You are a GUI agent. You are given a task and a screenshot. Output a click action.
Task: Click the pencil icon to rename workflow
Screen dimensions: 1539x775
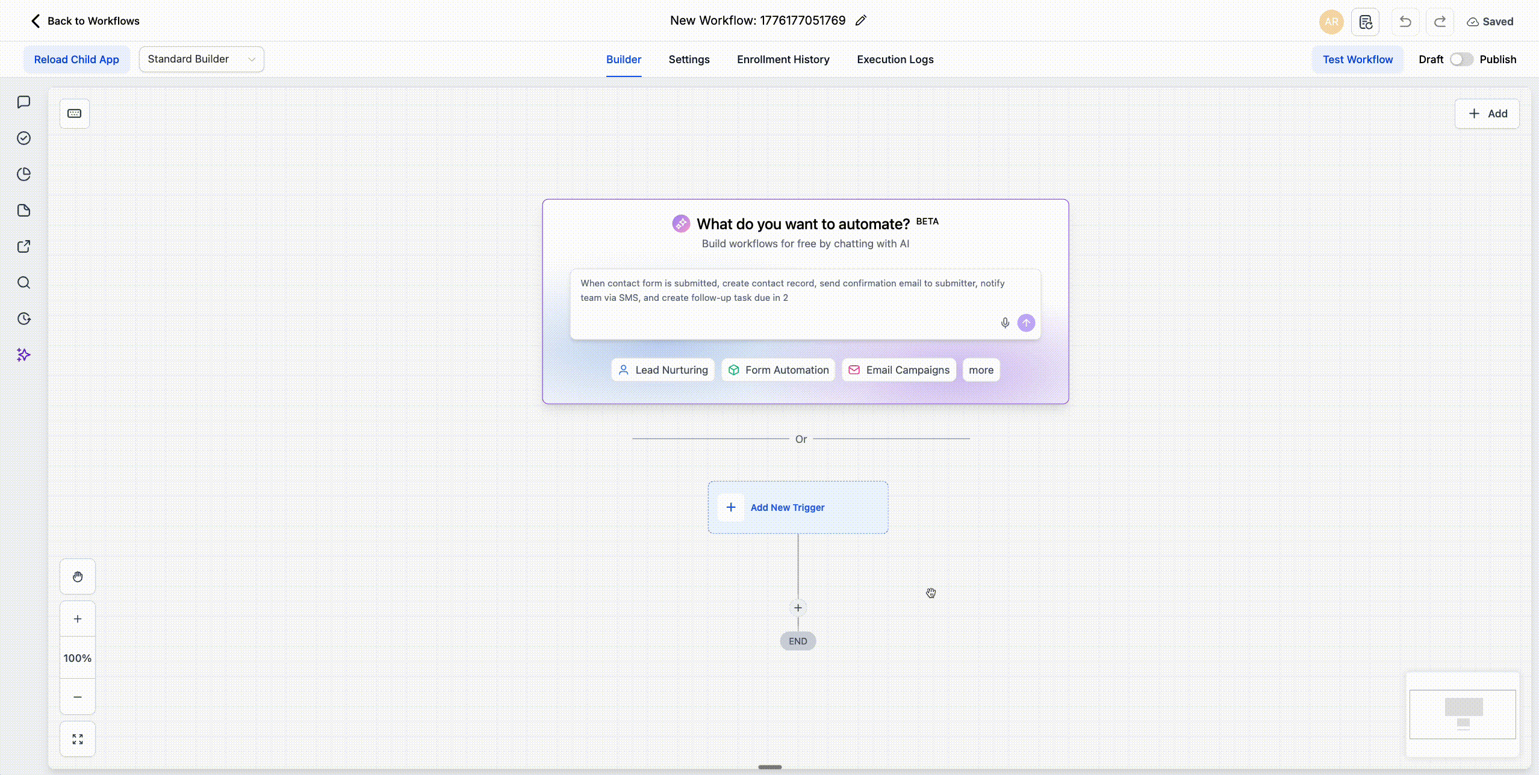click(861, 20)
